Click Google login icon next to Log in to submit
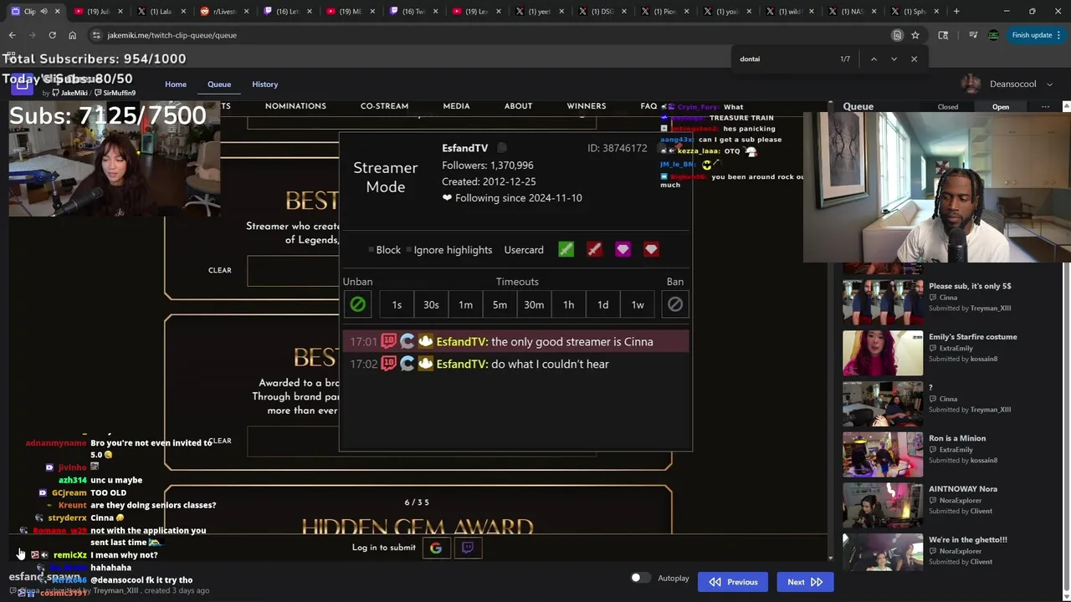Image resolution: width=1071 pixels, height=602 pixels. 436,548
